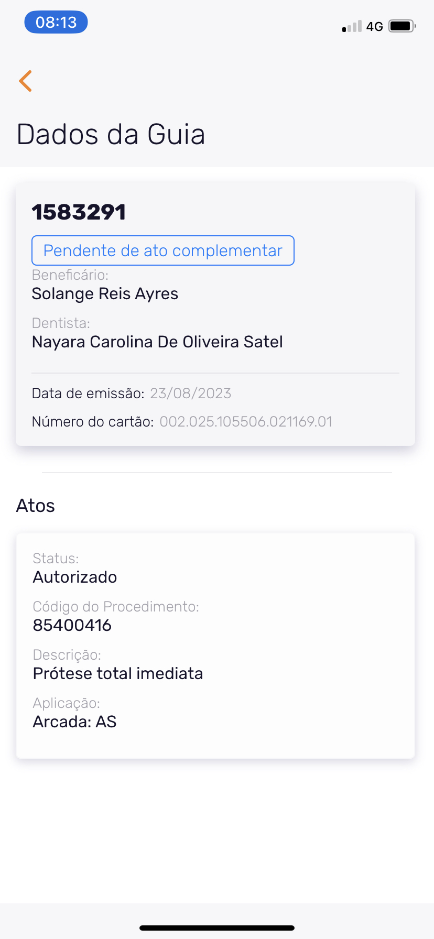Tap the 4G network indicator
The width and height of the screenshot is (434, 939).
click(374, 27)
